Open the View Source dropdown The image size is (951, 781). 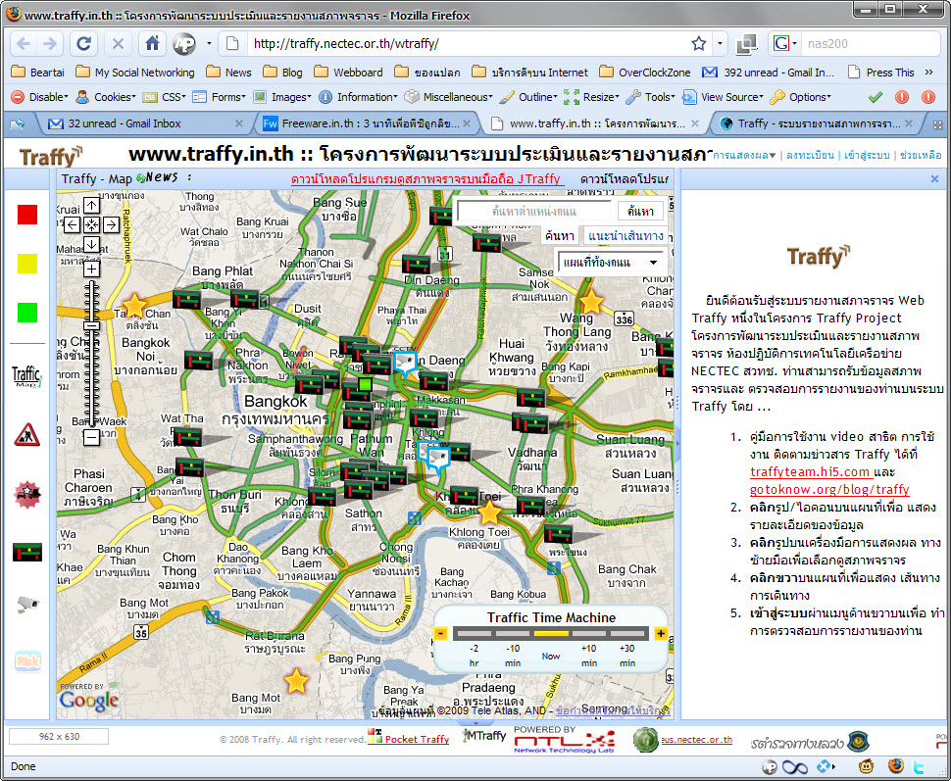pos(723,97)
